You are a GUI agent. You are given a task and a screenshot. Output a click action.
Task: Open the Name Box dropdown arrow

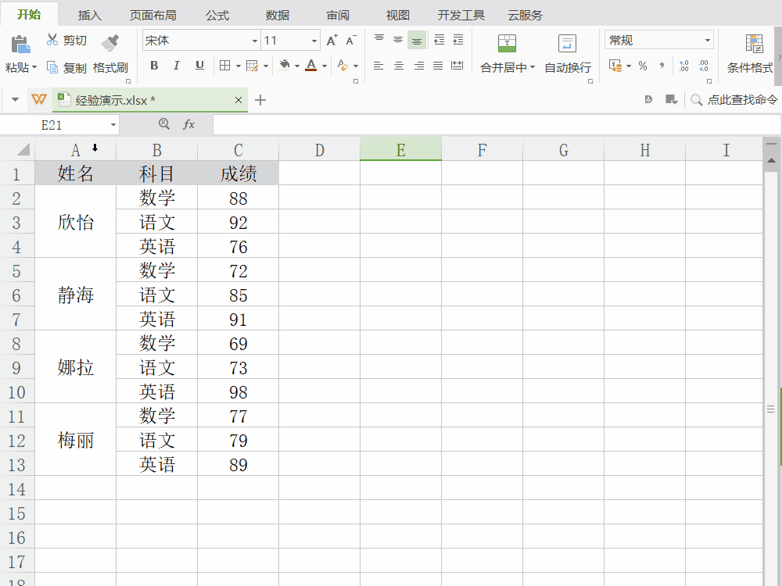point(113,125)
